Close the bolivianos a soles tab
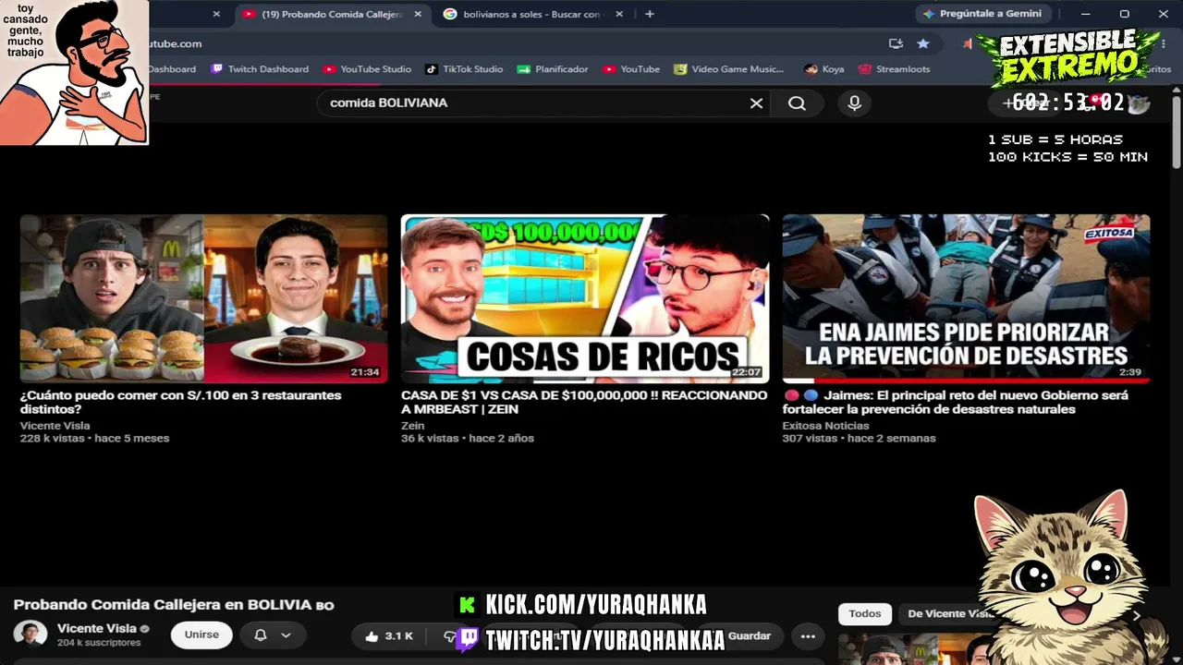The image size is (1183, 665). (619, 14)
